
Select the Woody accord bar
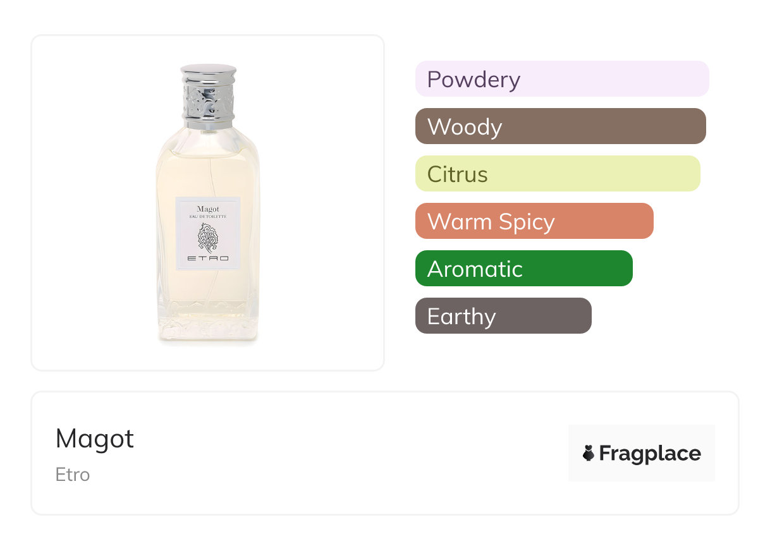click(x=560, y=126)
